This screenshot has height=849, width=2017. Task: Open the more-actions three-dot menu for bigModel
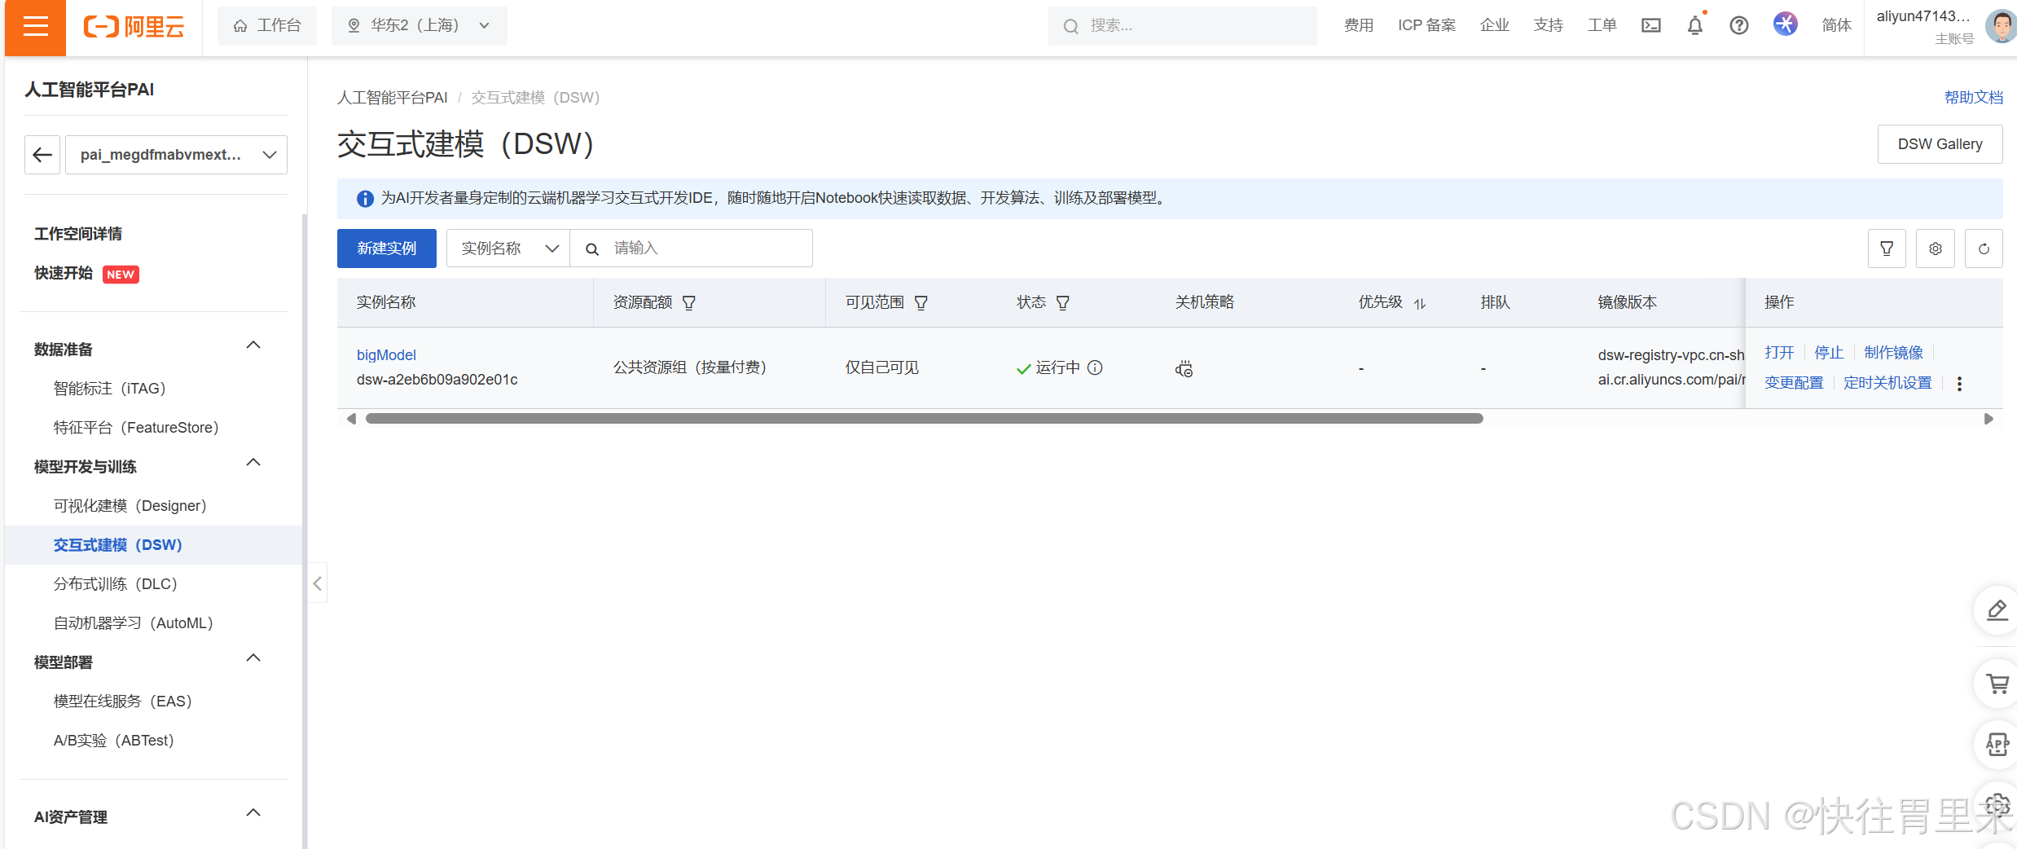tap(1960, 383)
